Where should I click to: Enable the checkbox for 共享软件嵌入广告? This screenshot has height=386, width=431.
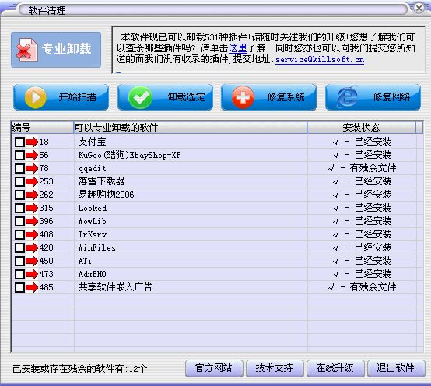[x=19, y=288]
